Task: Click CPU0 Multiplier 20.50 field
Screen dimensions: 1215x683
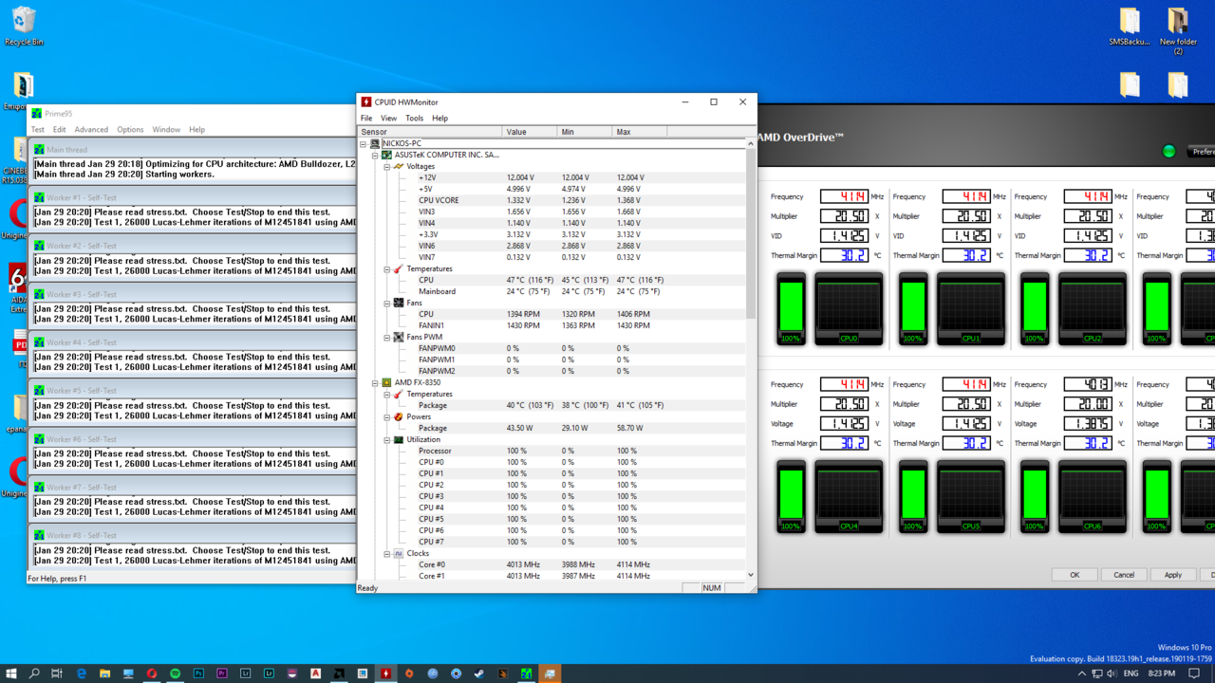Action: tap(844, 216)
